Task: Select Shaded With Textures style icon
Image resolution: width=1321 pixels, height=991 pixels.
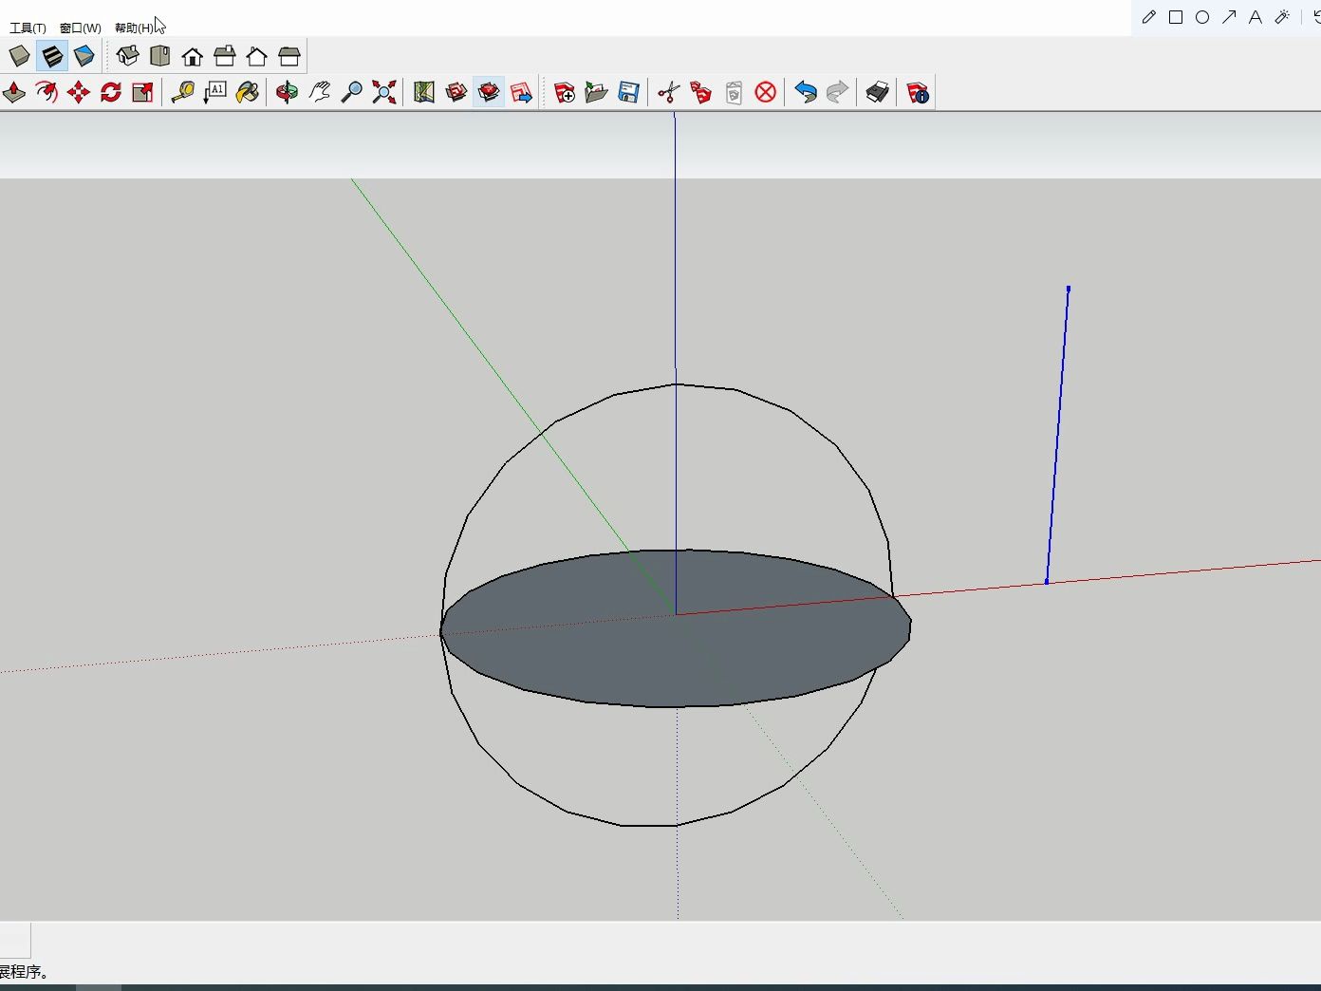Action: 84,56
